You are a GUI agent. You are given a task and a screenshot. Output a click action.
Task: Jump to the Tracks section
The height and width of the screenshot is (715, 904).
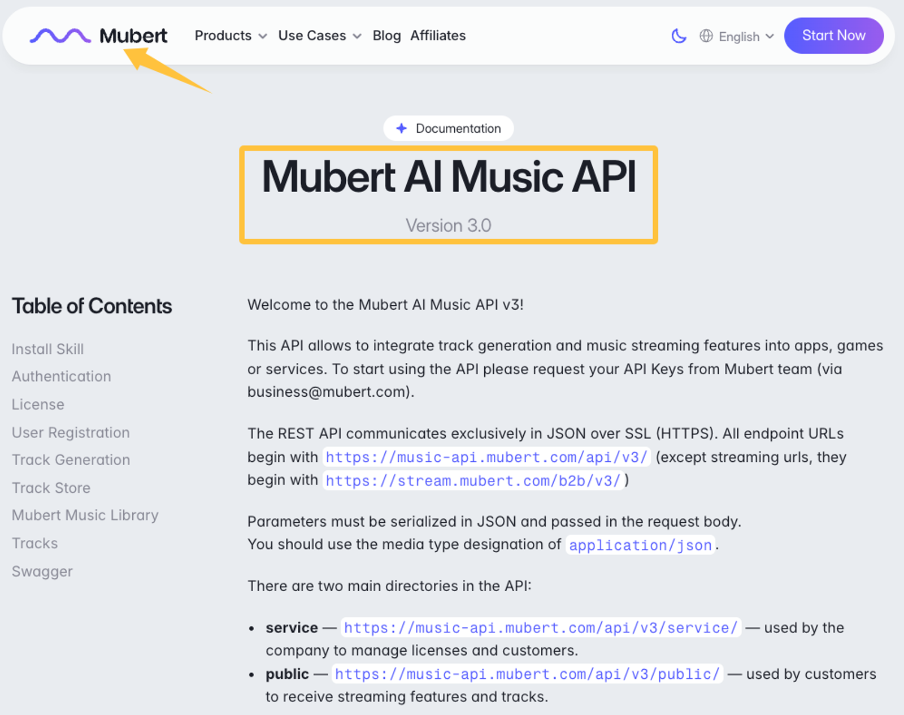35,543
